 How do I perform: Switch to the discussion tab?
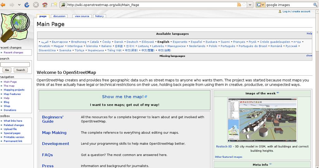point(59,16)
